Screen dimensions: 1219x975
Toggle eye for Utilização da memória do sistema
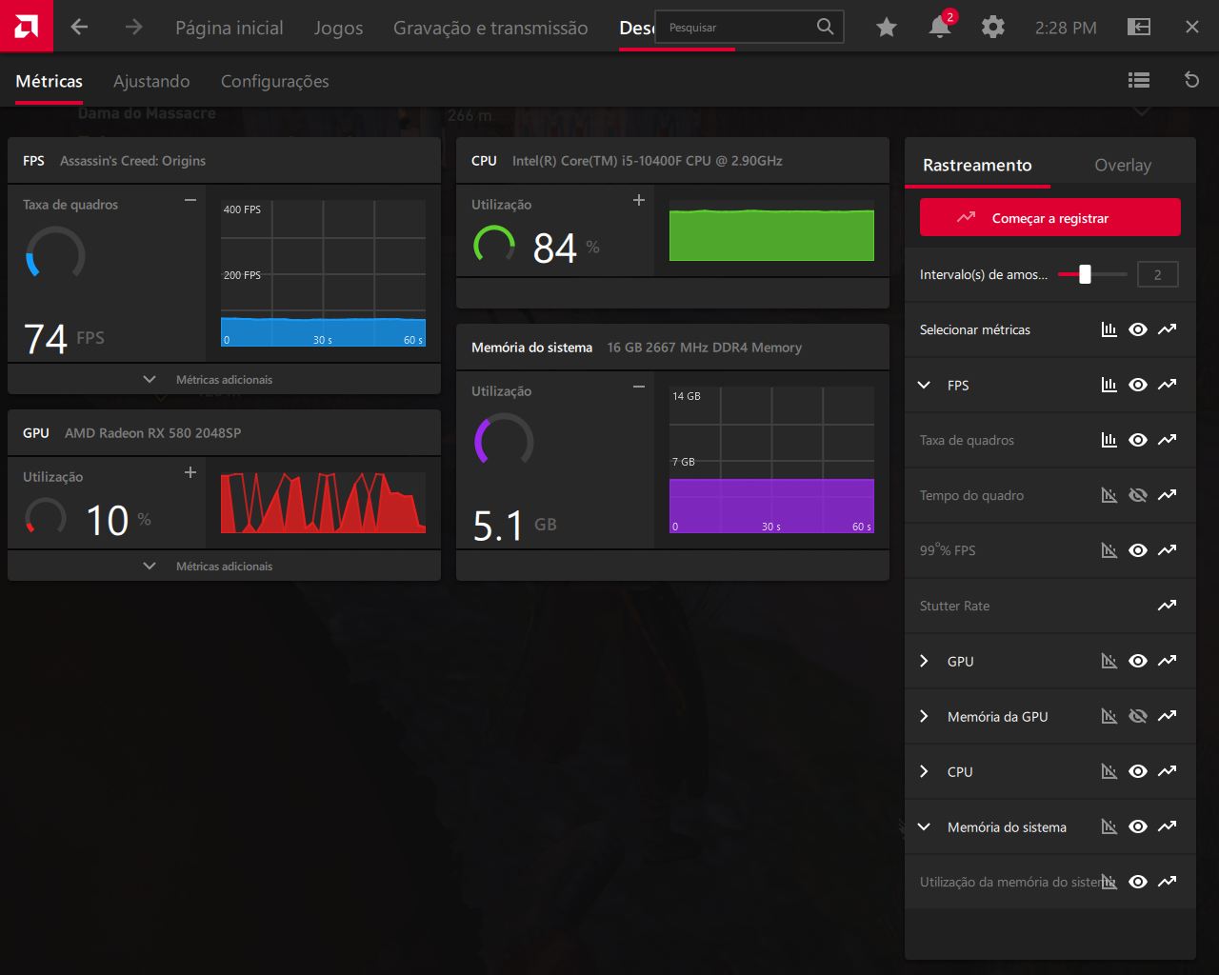coord(1138,882)
